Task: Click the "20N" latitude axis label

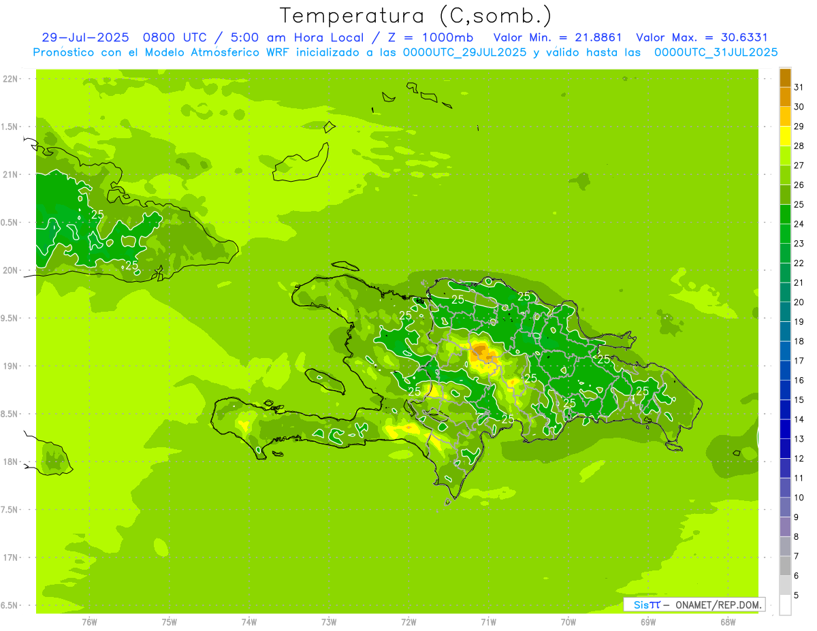Action: pos(11,270)
